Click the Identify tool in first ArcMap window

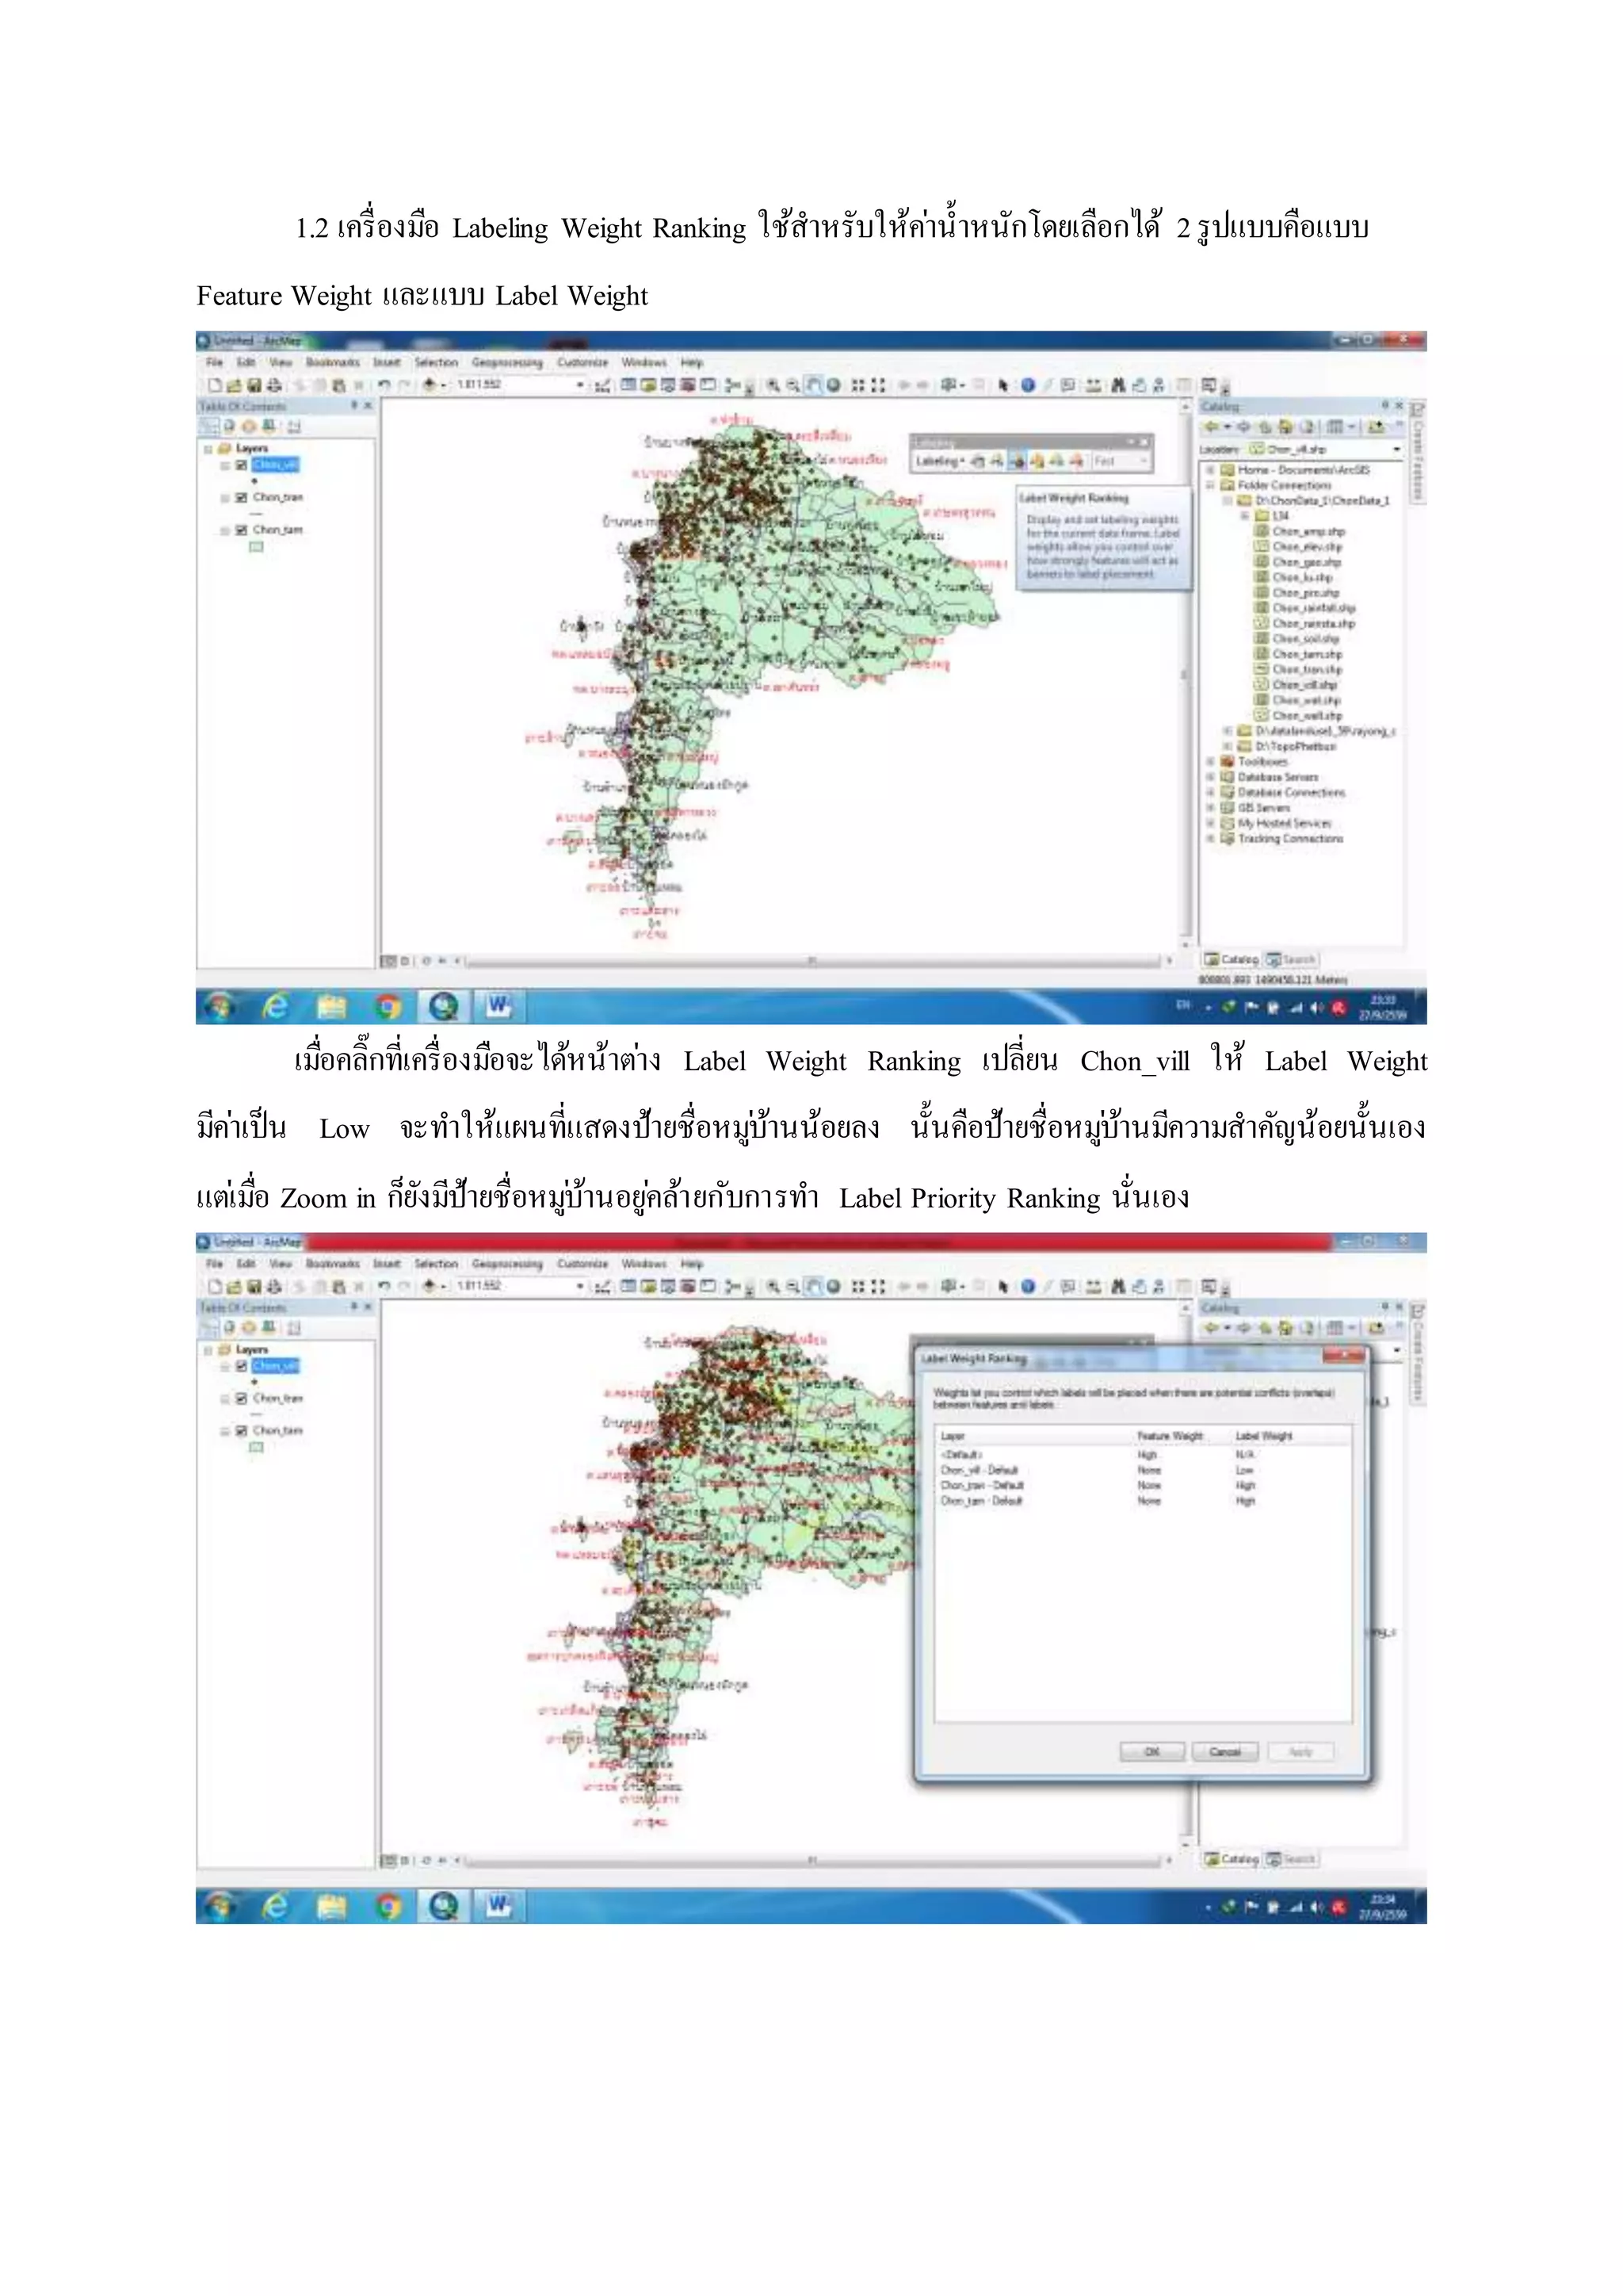click(x=1027, y=385)
